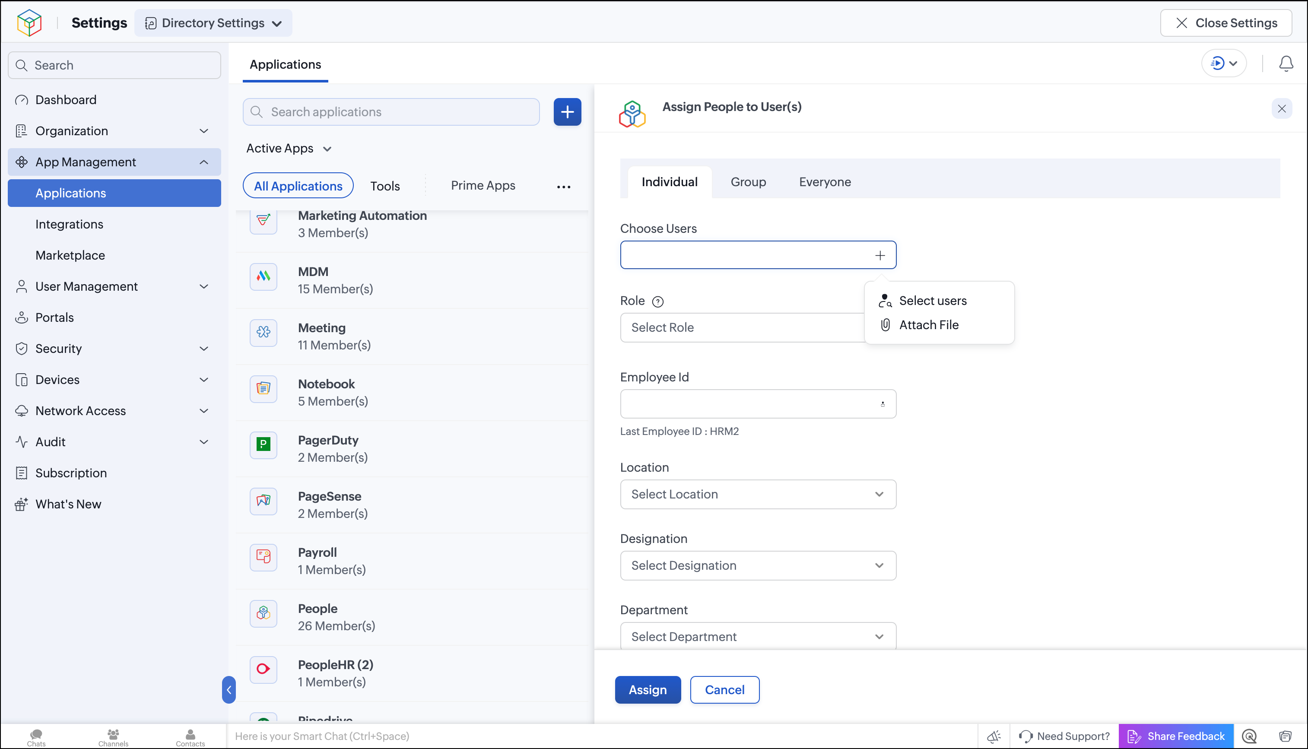
Task: Click the Zoho Directory cube logo
Action: [x=29, y=23]
